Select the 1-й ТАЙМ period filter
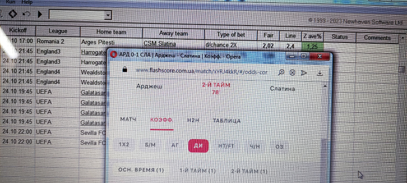Screen dimensions: 407x183 click(x=197, y=171)
